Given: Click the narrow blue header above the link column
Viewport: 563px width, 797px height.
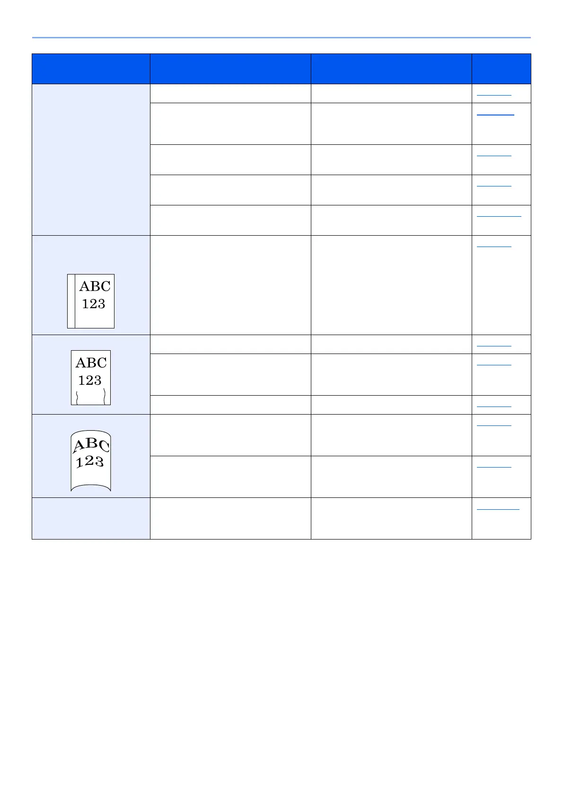Looking at the screenshot, I should tap(501, 69).
